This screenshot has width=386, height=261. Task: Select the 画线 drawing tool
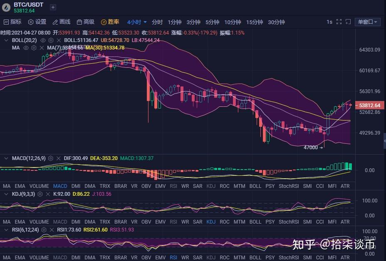point(62,22)
